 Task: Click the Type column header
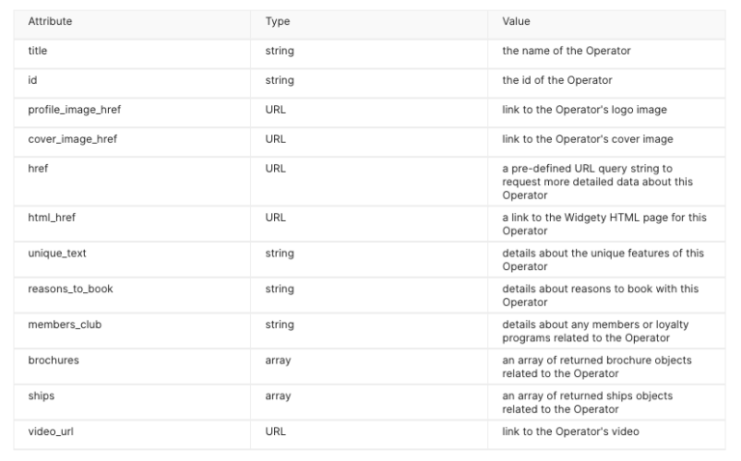pos(277,21)
